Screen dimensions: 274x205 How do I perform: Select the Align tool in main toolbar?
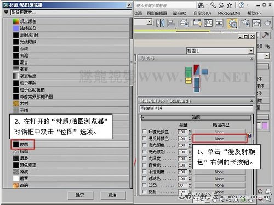click(171, 23)
